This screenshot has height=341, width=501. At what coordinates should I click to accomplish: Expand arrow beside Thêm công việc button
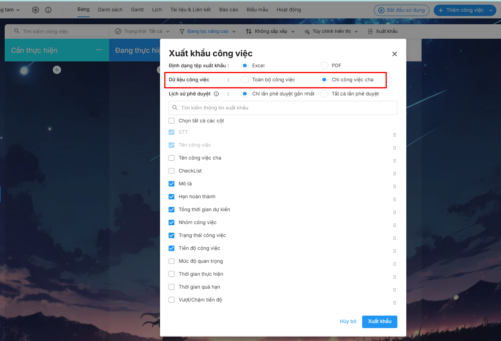491,11
